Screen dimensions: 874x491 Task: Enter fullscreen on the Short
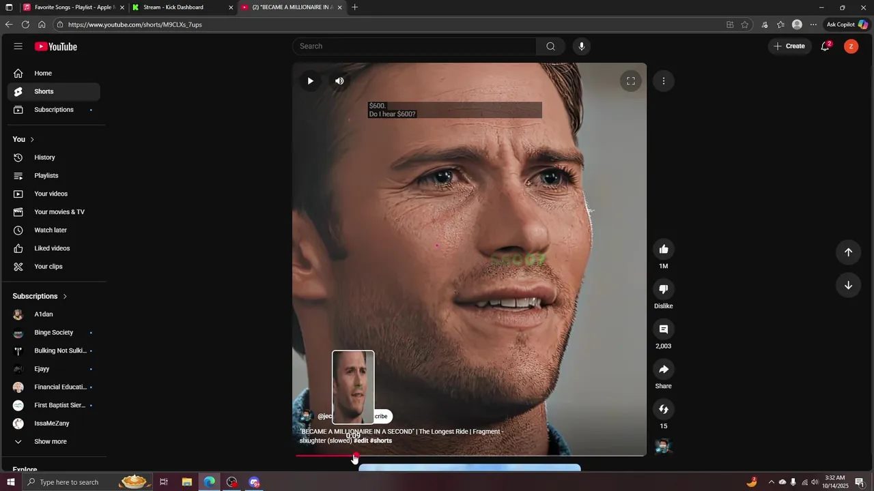coord(631,81)
